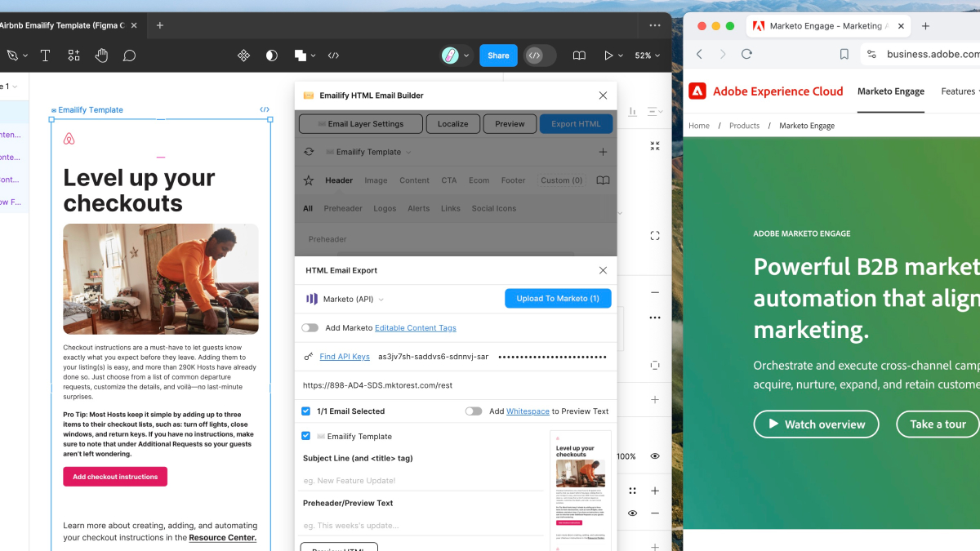
Task: Select the Hand tool in Figma
Action: 101,56
